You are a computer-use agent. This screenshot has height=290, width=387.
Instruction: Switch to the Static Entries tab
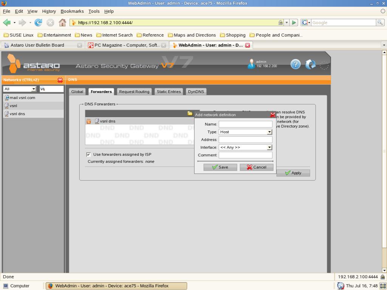pyautogui.click(x=169, y=91)
